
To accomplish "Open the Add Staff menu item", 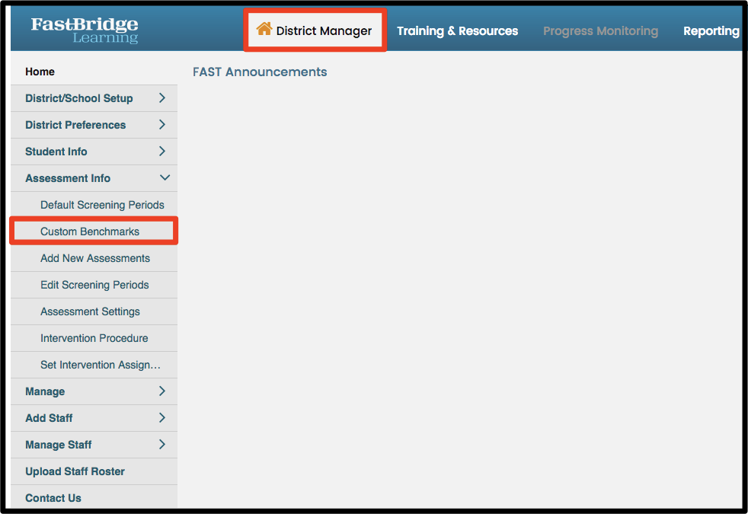I will (94, 419).
